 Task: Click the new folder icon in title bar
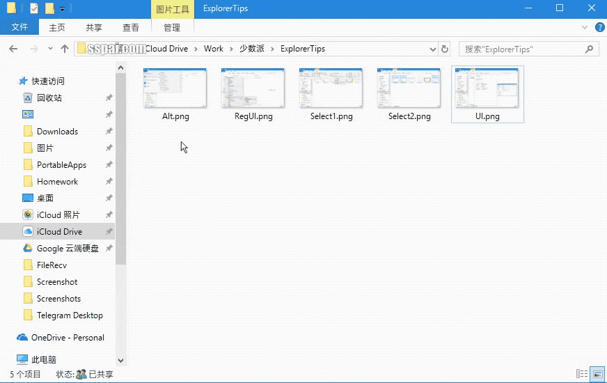(x=49, y=8)
